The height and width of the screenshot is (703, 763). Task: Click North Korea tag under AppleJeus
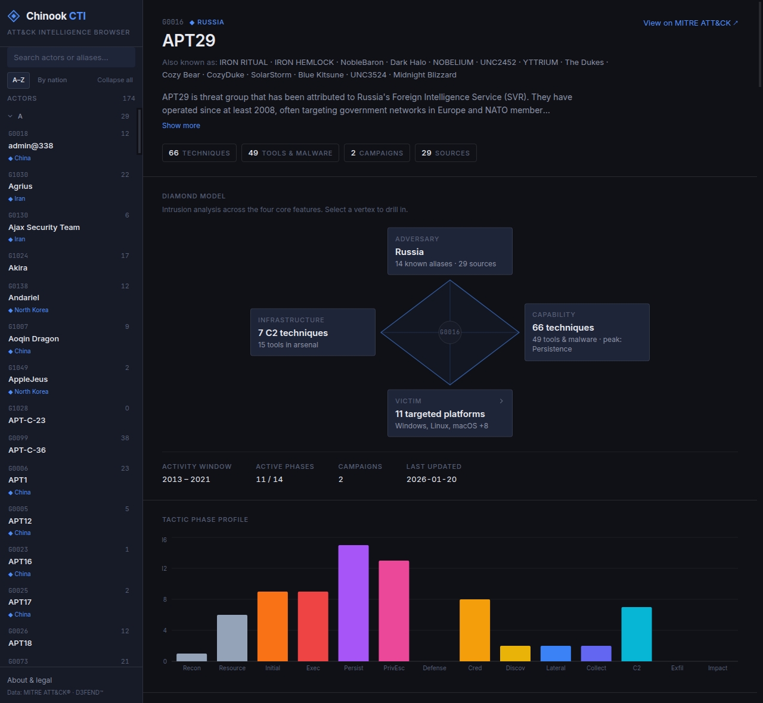point(29,392)
